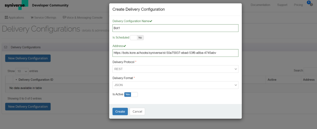
Task: Click the Voice & Messaging chat icon
Action: (64, 18)
